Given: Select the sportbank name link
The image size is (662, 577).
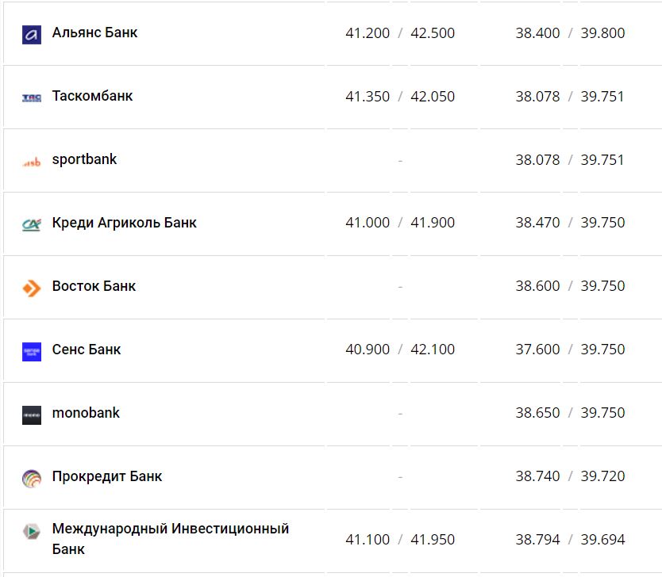Looking at the screenshot, I should [x=84, y=159].
